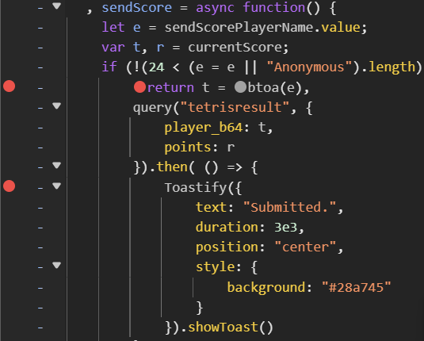Image resolution: width=424 pixels, height=341 pixels.
Task: Click the "Anonymous" string literal
Action: (309, 67)
